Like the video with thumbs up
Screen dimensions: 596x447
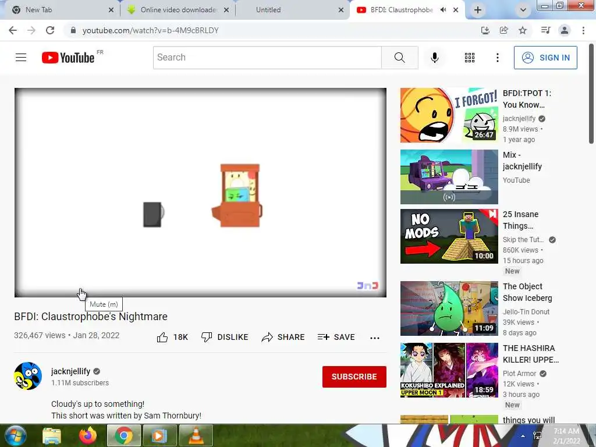(172, 337)
